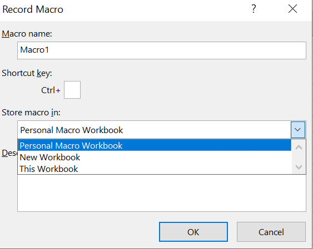Click the question mark help icon
The image size is (313, 249).
coord(254,9)
